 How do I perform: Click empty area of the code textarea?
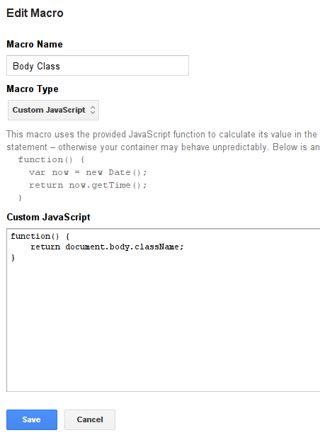tap(164, 325)
